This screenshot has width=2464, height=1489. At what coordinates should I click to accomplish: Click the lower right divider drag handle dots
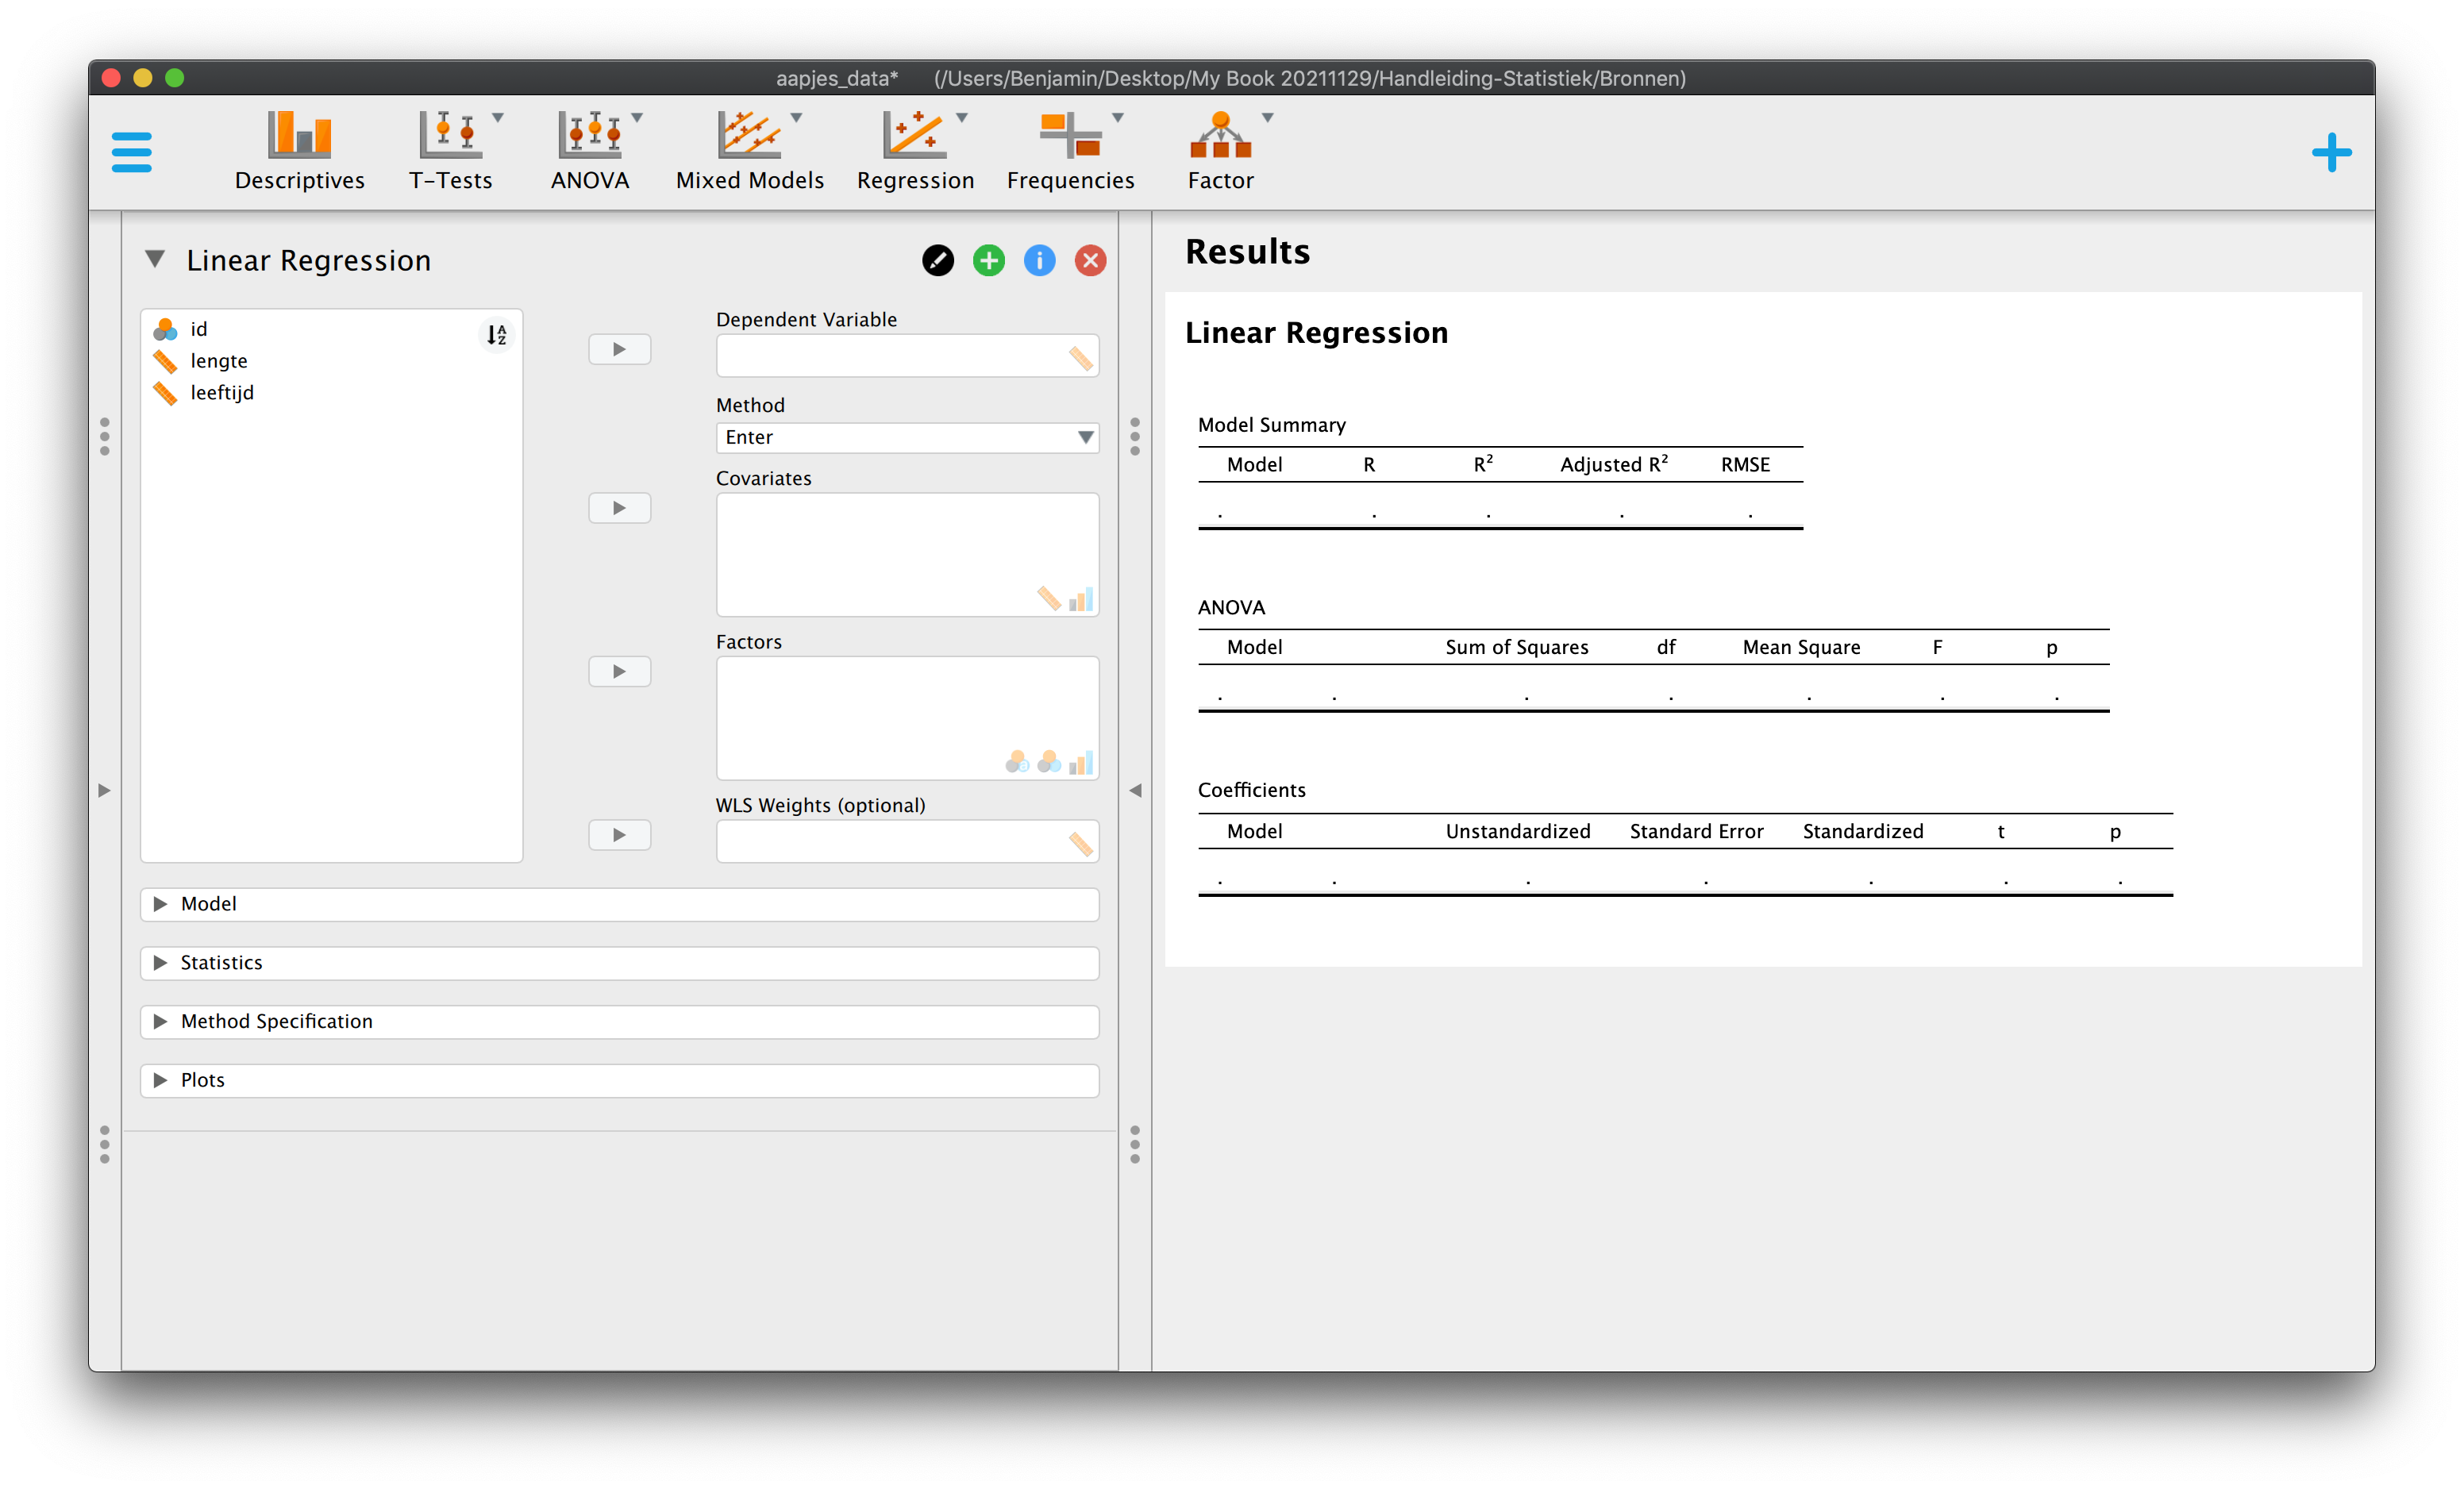point(1135,1145)
